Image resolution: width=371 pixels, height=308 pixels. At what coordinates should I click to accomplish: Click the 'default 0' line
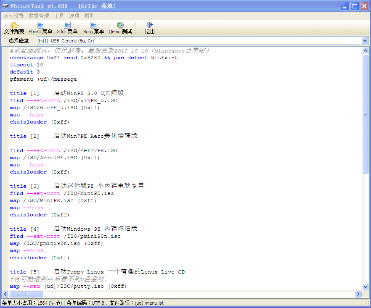[x=24, y=72]
